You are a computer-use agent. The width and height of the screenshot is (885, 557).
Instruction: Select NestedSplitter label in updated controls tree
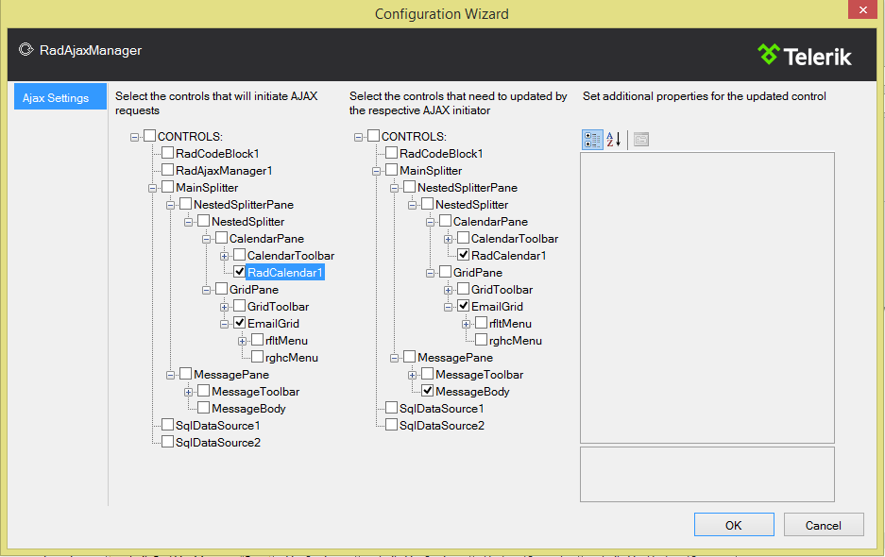click(x=472, y=204)
